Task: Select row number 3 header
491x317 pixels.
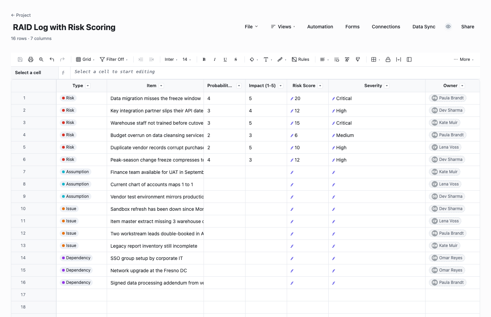Action: click(34, 123)
